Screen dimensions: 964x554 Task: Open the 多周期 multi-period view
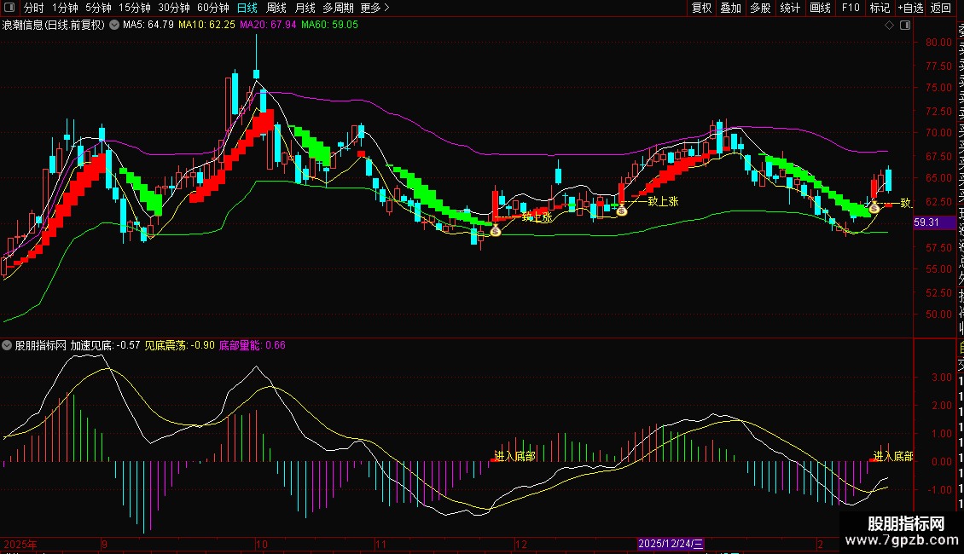pyautogui.click(x=338, y=8)
